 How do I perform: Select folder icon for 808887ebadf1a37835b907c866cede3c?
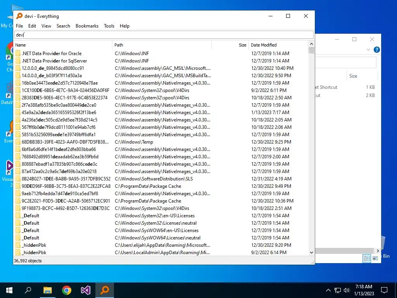[x=18, y=164]
